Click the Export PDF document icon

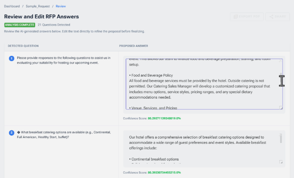coord(236,17)
